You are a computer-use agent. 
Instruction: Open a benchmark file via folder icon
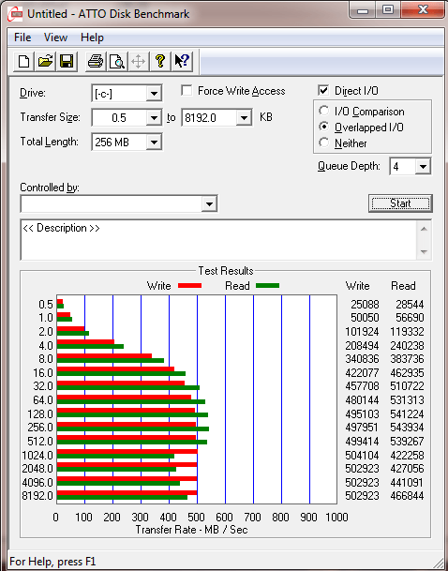pyautogui.click(x=45, y=61)
